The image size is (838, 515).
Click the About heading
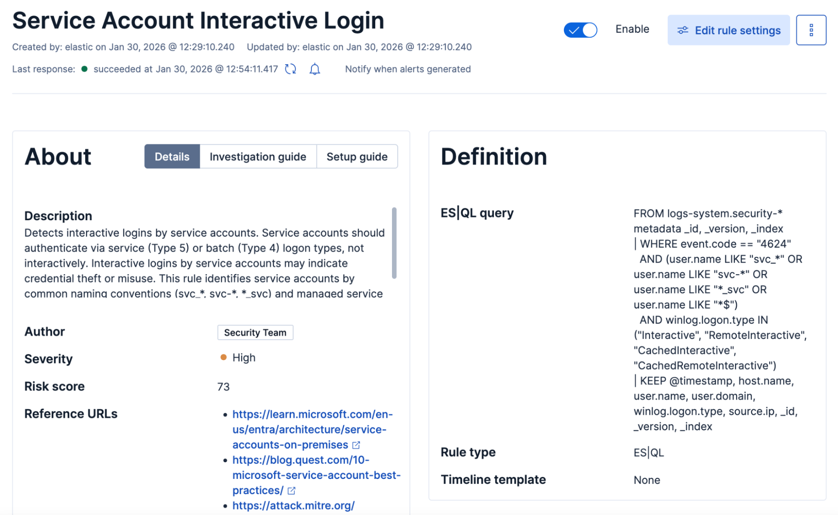click(57, 156)
